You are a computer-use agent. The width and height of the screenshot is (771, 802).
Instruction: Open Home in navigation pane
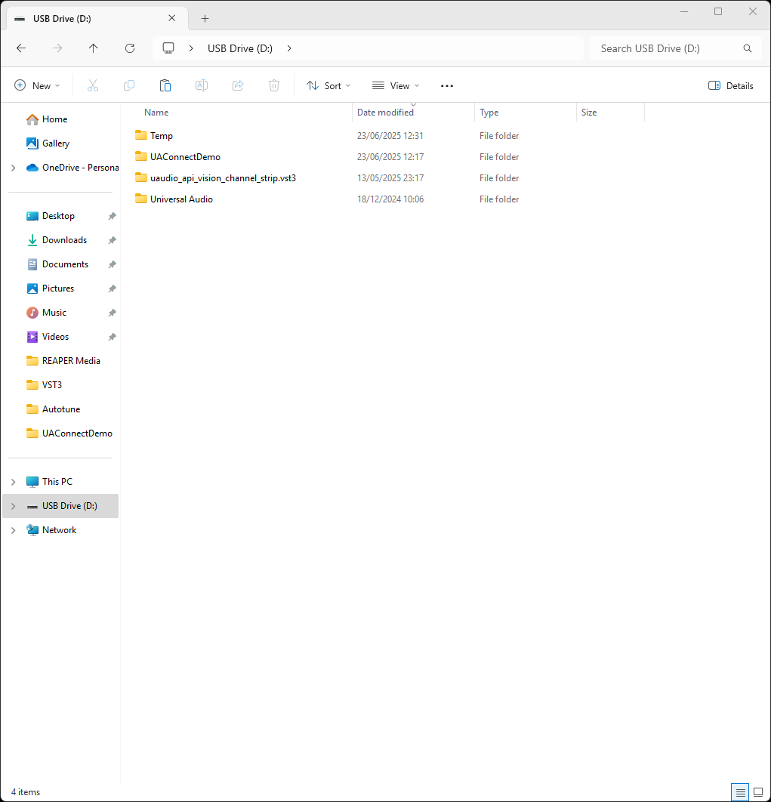[x=54, y=119]
